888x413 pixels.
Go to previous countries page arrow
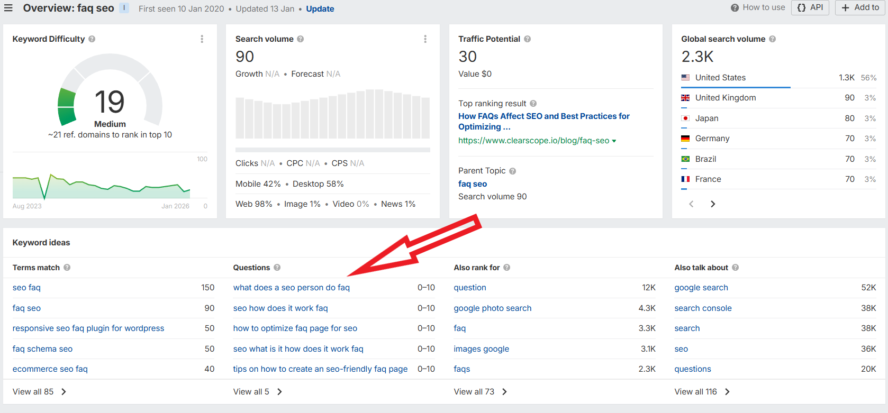pos(691,204)
